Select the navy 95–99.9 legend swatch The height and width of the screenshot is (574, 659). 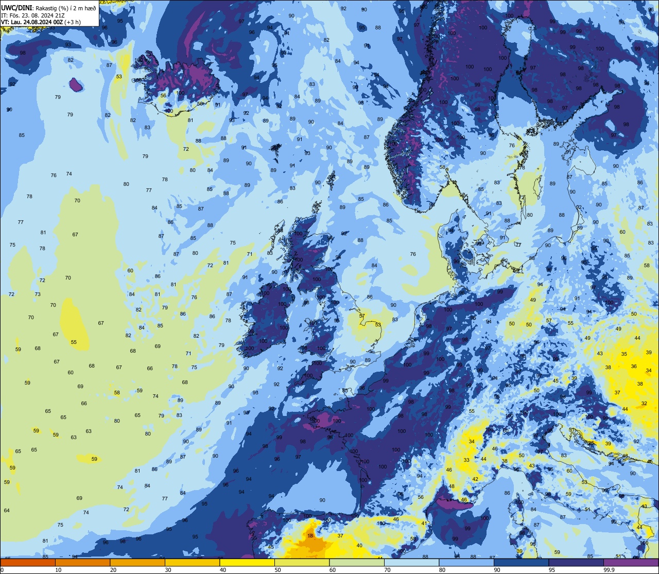click(576, 562)
